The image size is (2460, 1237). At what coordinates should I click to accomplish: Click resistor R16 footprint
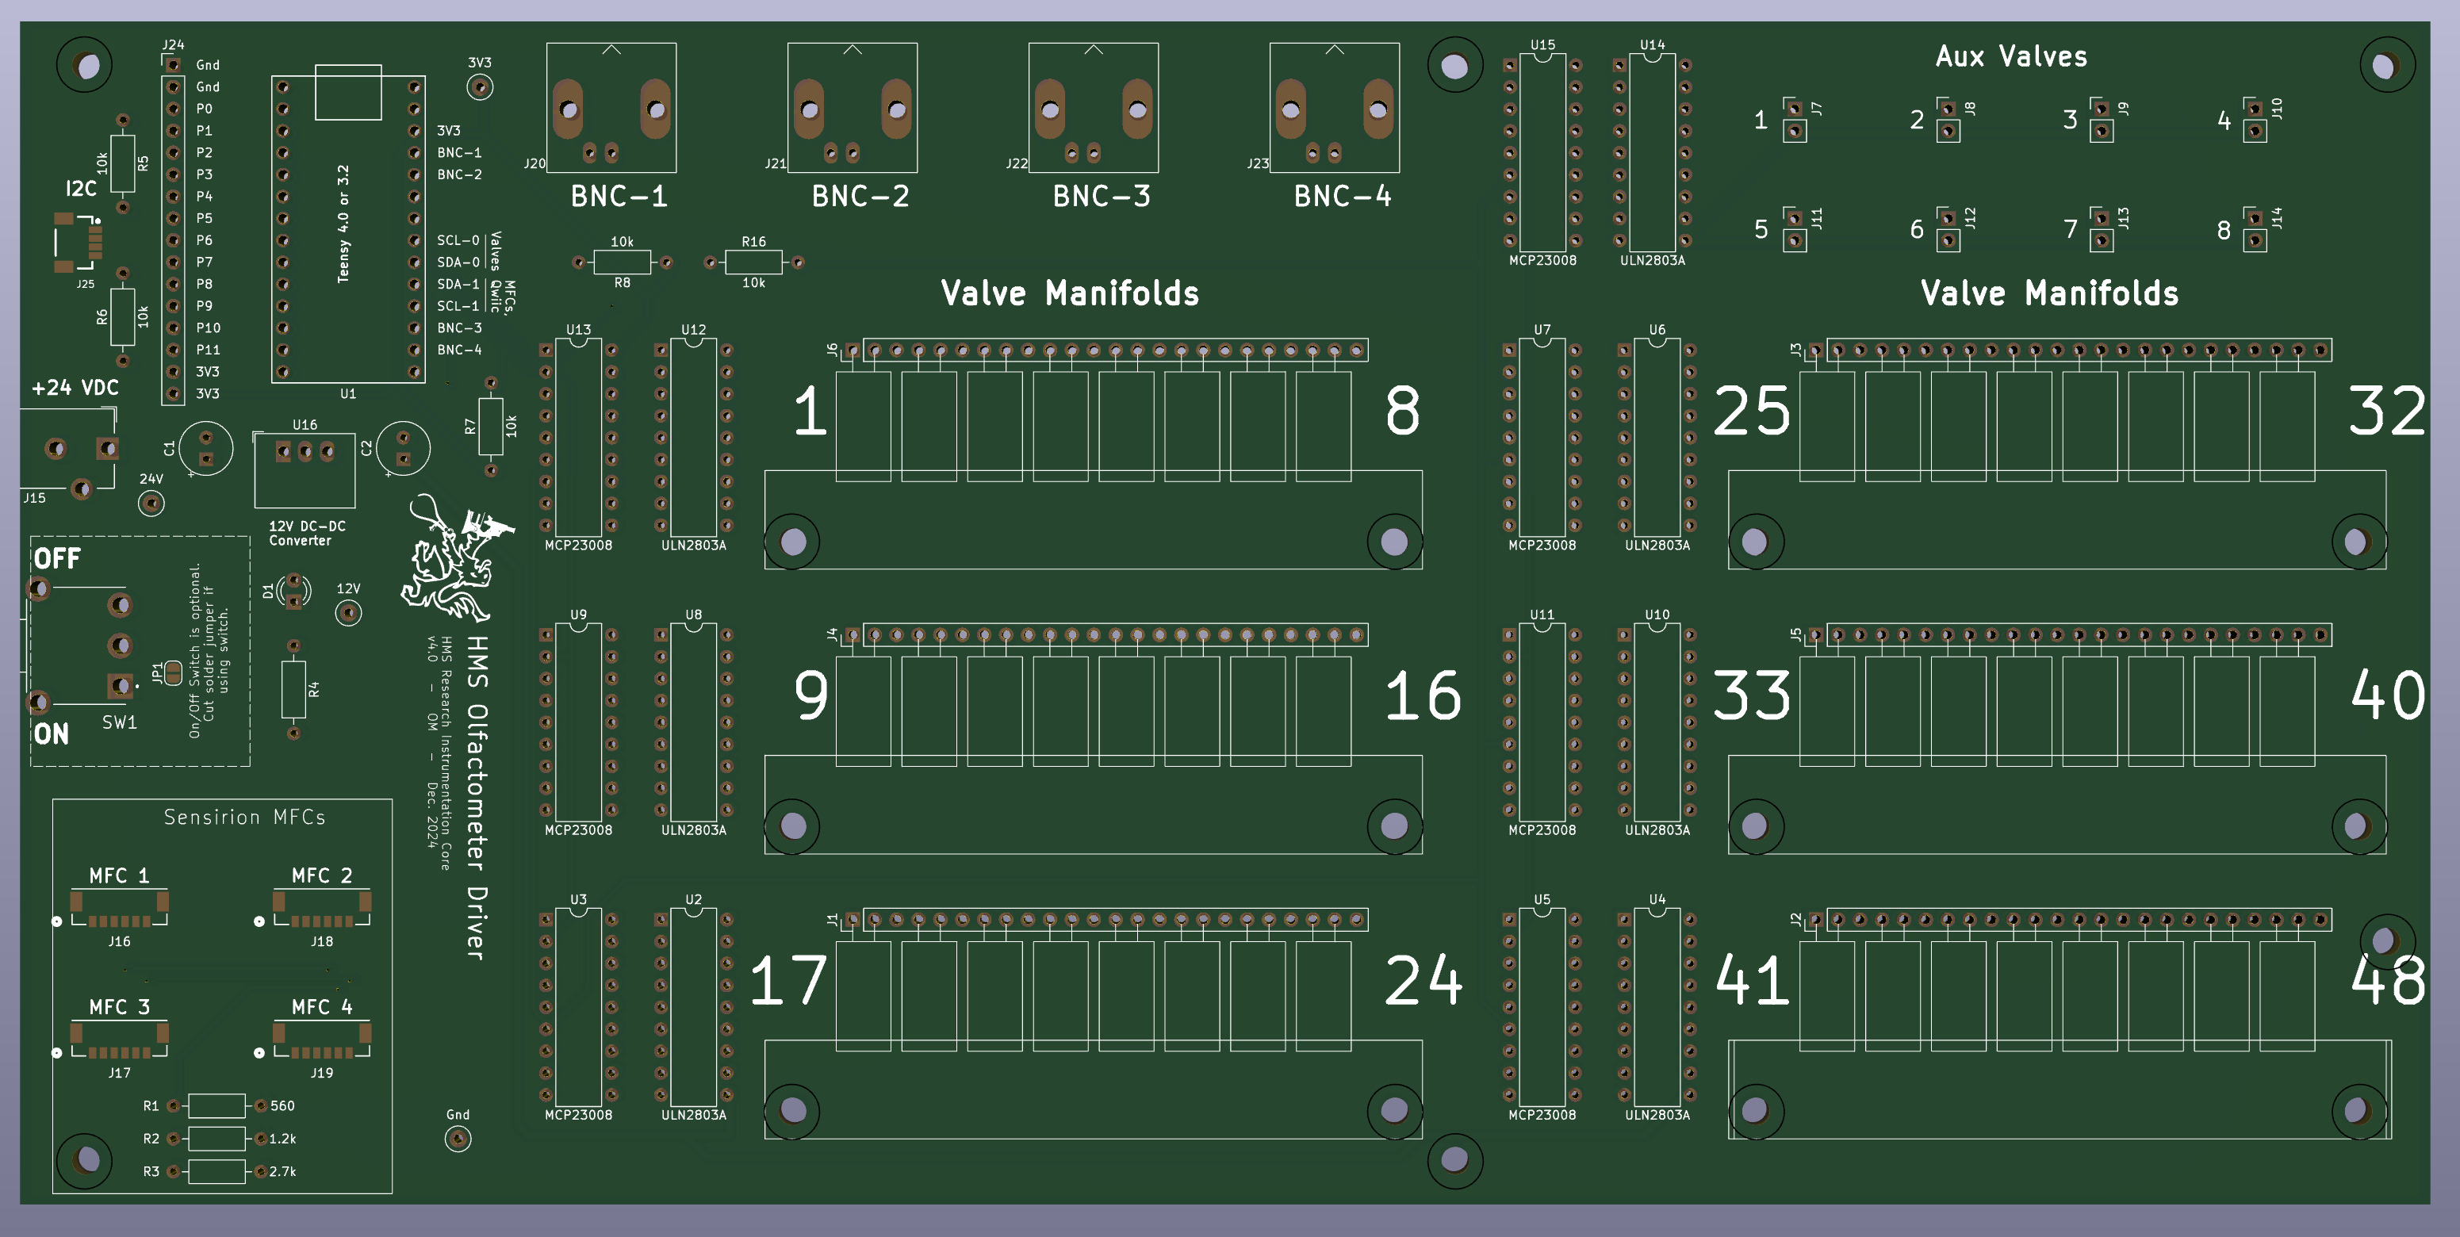pos(753,262)
